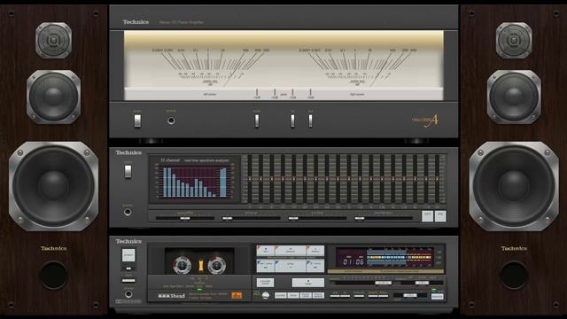Click the third horizontal equalizer slider knob

(x=293, y=218)
